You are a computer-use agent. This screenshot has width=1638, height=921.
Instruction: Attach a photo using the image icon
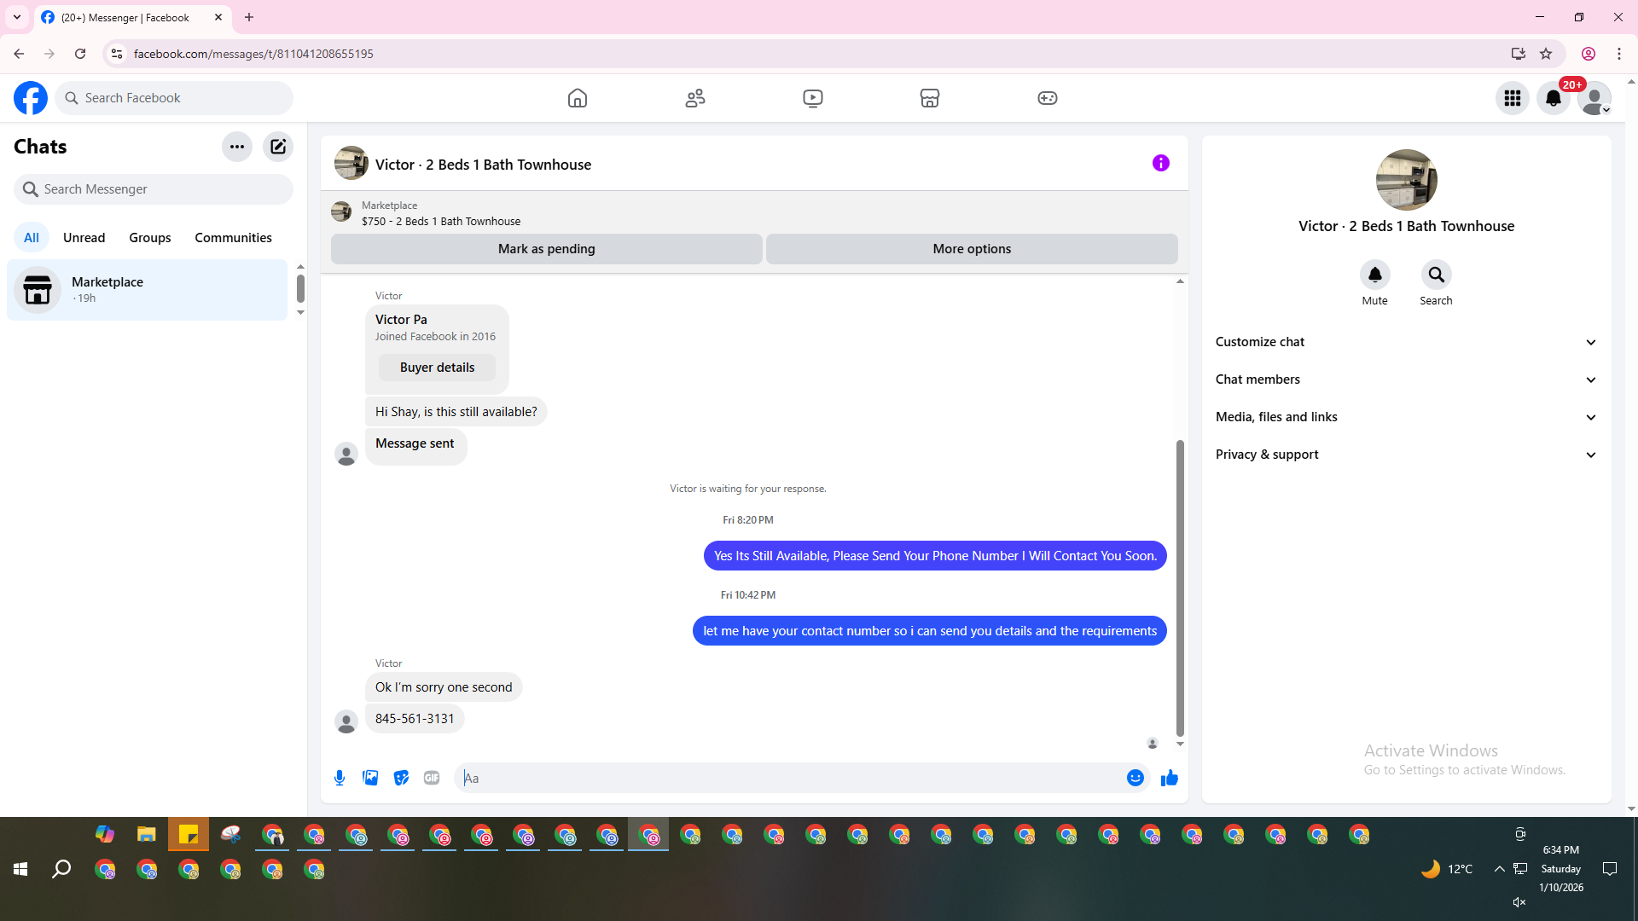tap(370, 778)
